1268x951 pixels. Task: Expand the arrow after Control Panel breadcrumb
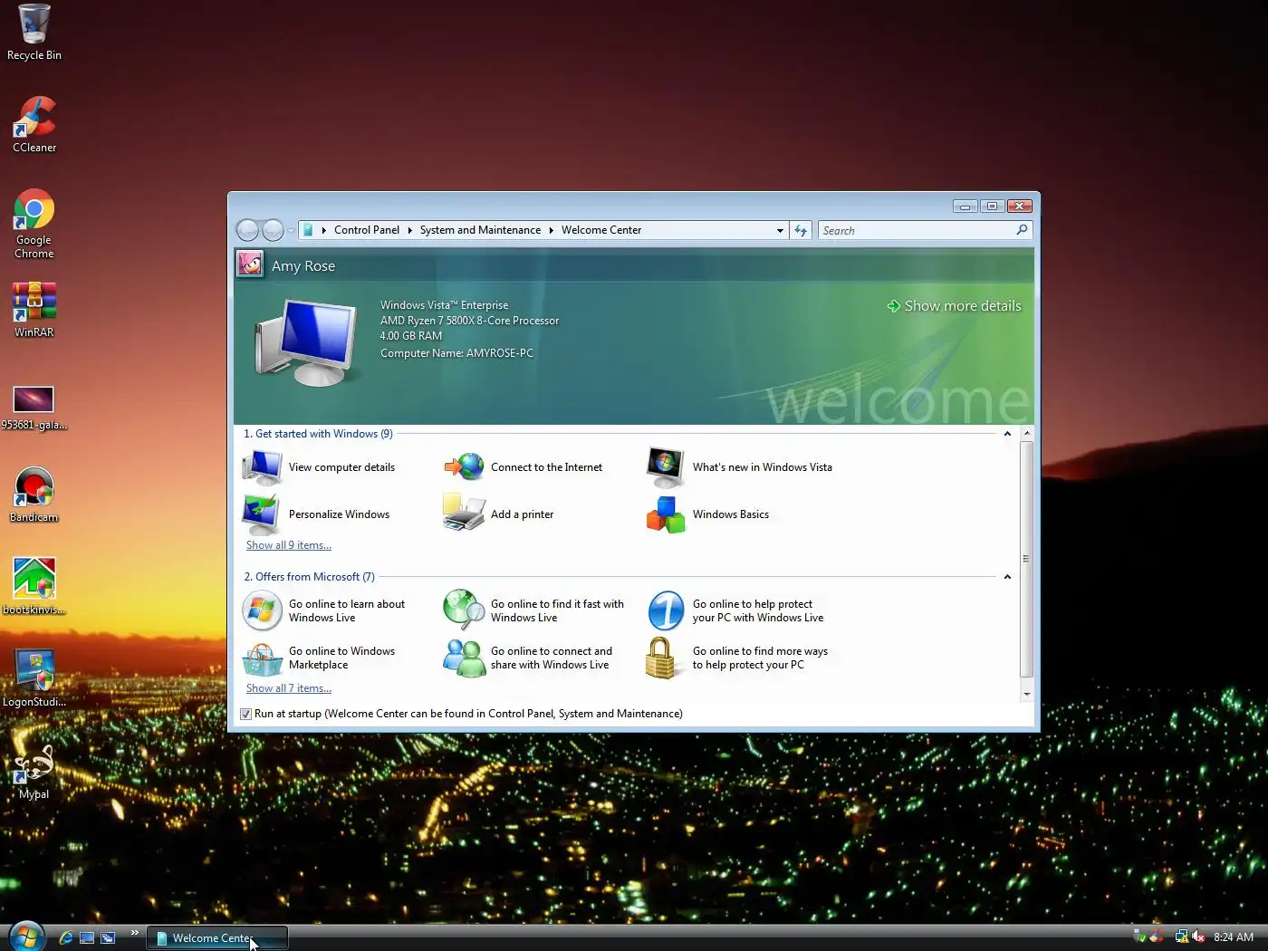tap(409, 230)
